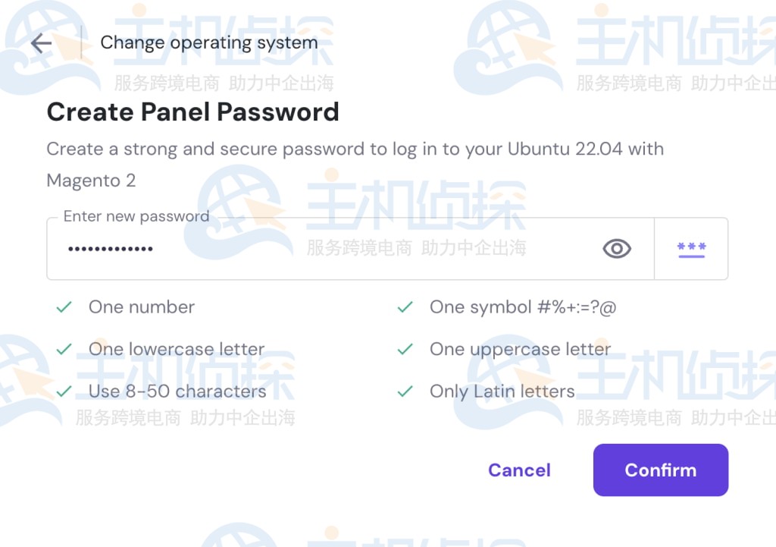Click the green checkmark beside One number
This screenshot has height=547, width=776.
click(64, 307)
